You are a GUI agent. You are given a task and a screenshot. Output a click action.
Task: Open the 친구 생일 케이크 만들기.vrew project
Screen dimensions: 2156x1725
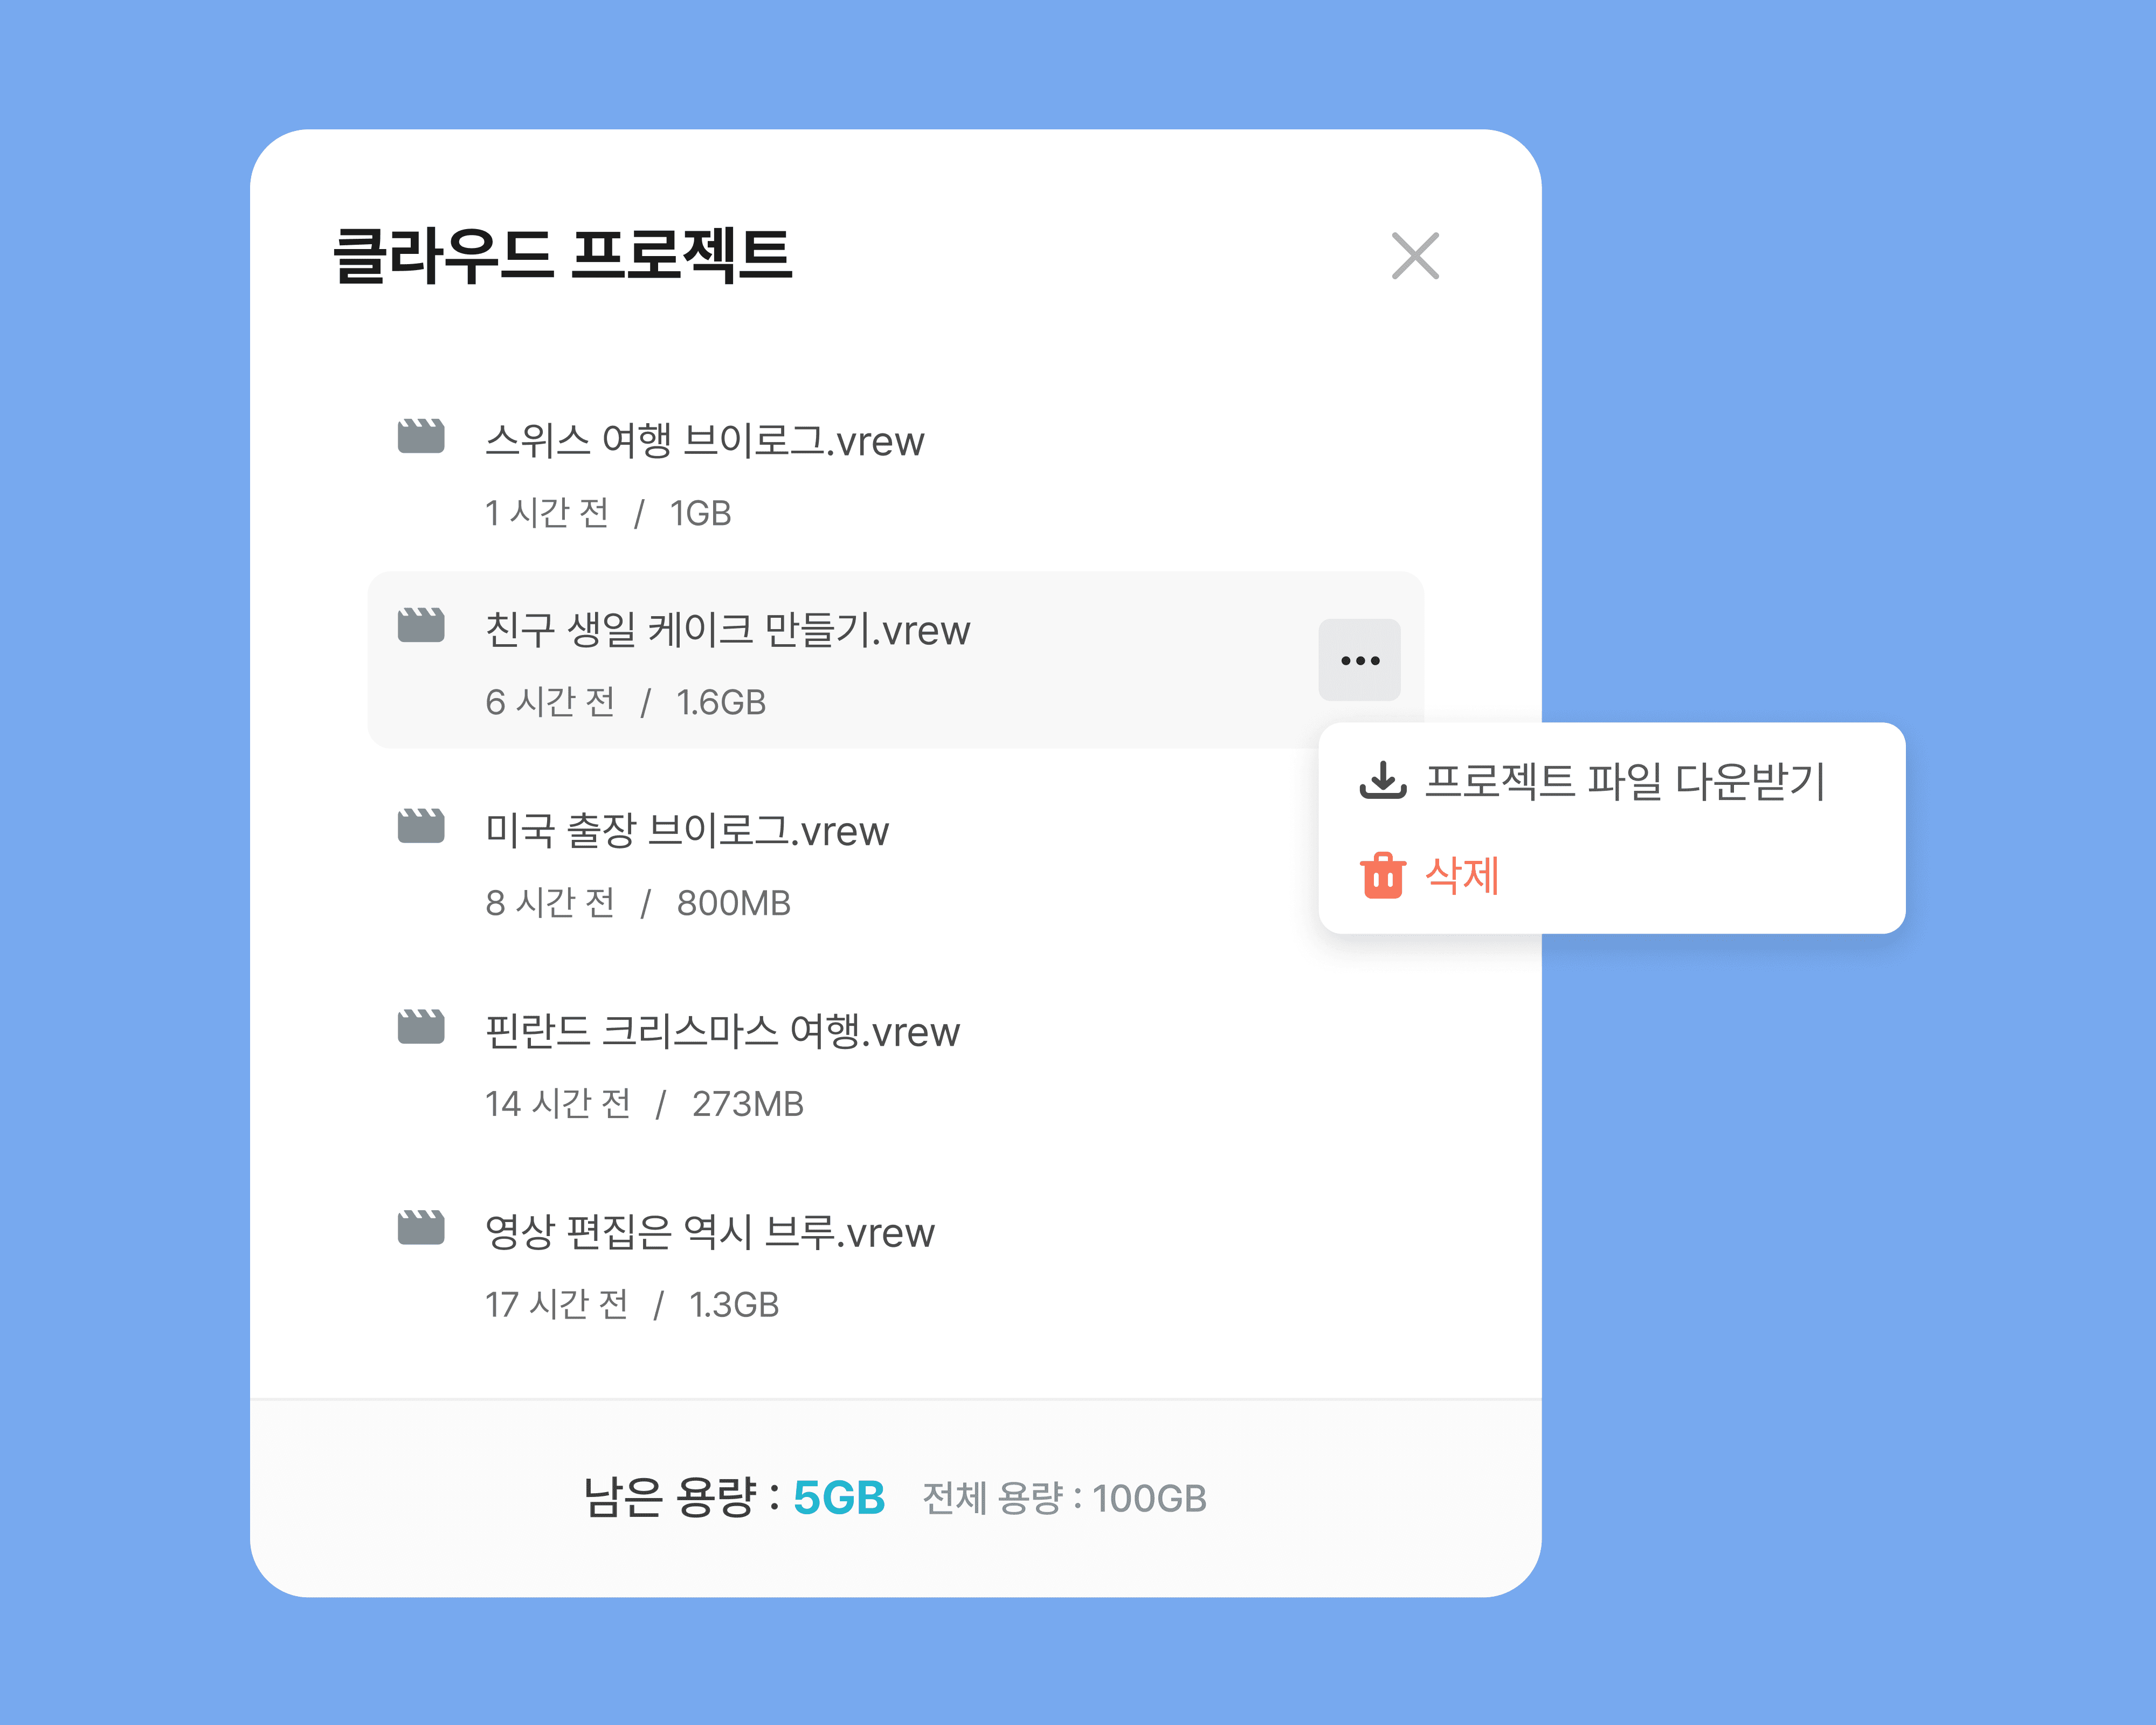pos(727,630)
